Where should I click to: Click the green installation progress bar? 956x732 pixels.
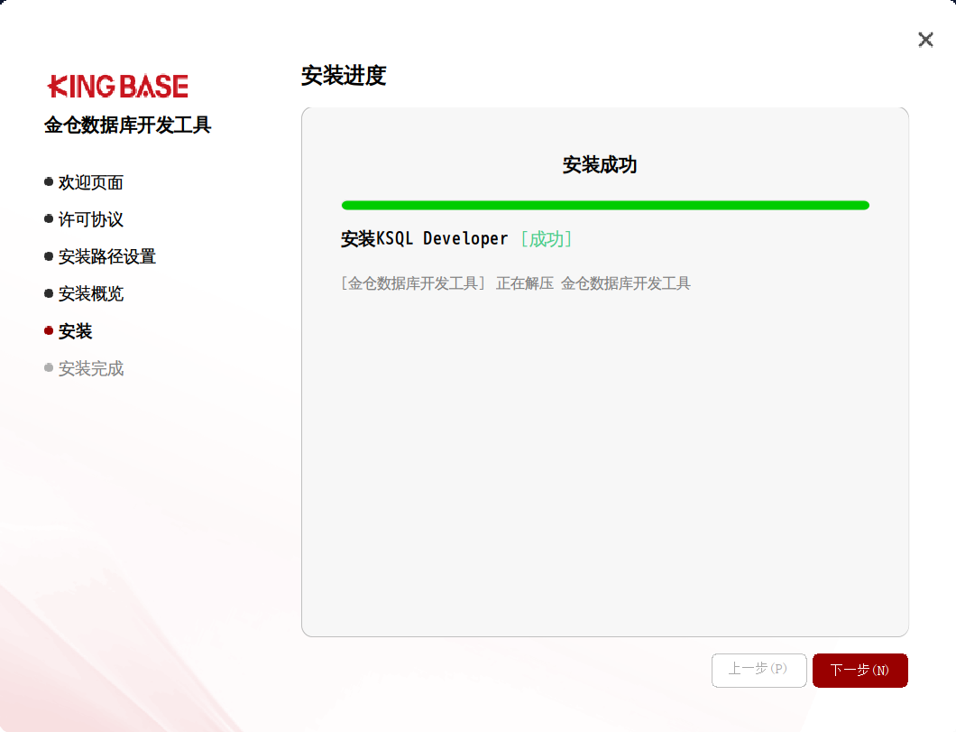pyautogui.click(x=604, y=205)
